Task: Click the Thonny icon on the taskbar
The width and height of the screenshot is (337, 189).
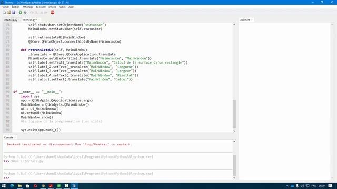Action: 74,186
